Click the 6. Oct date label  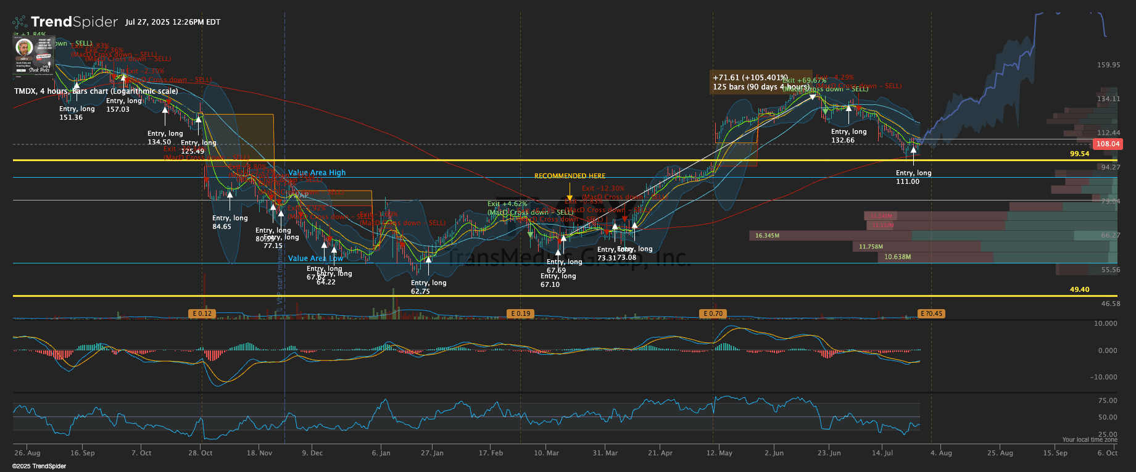point(1107,453)
